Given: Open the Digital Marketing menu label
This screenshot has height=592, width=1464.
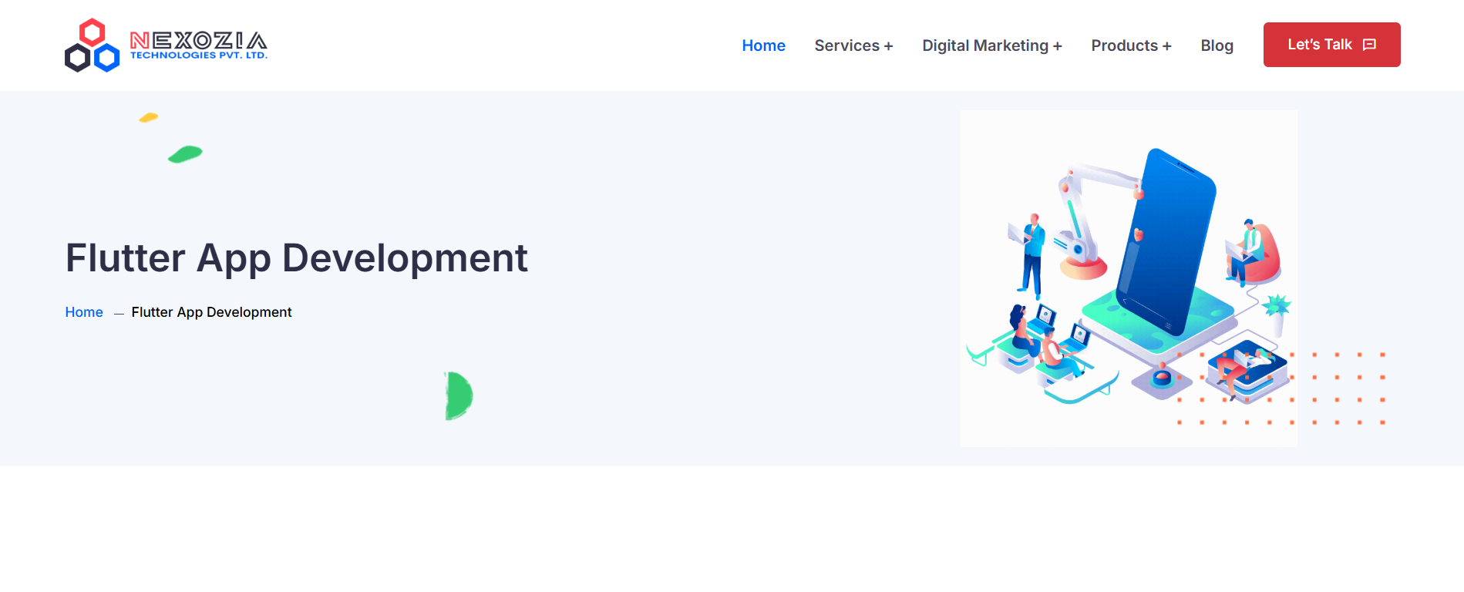Looking at the screenshot, I should [984, 45].
